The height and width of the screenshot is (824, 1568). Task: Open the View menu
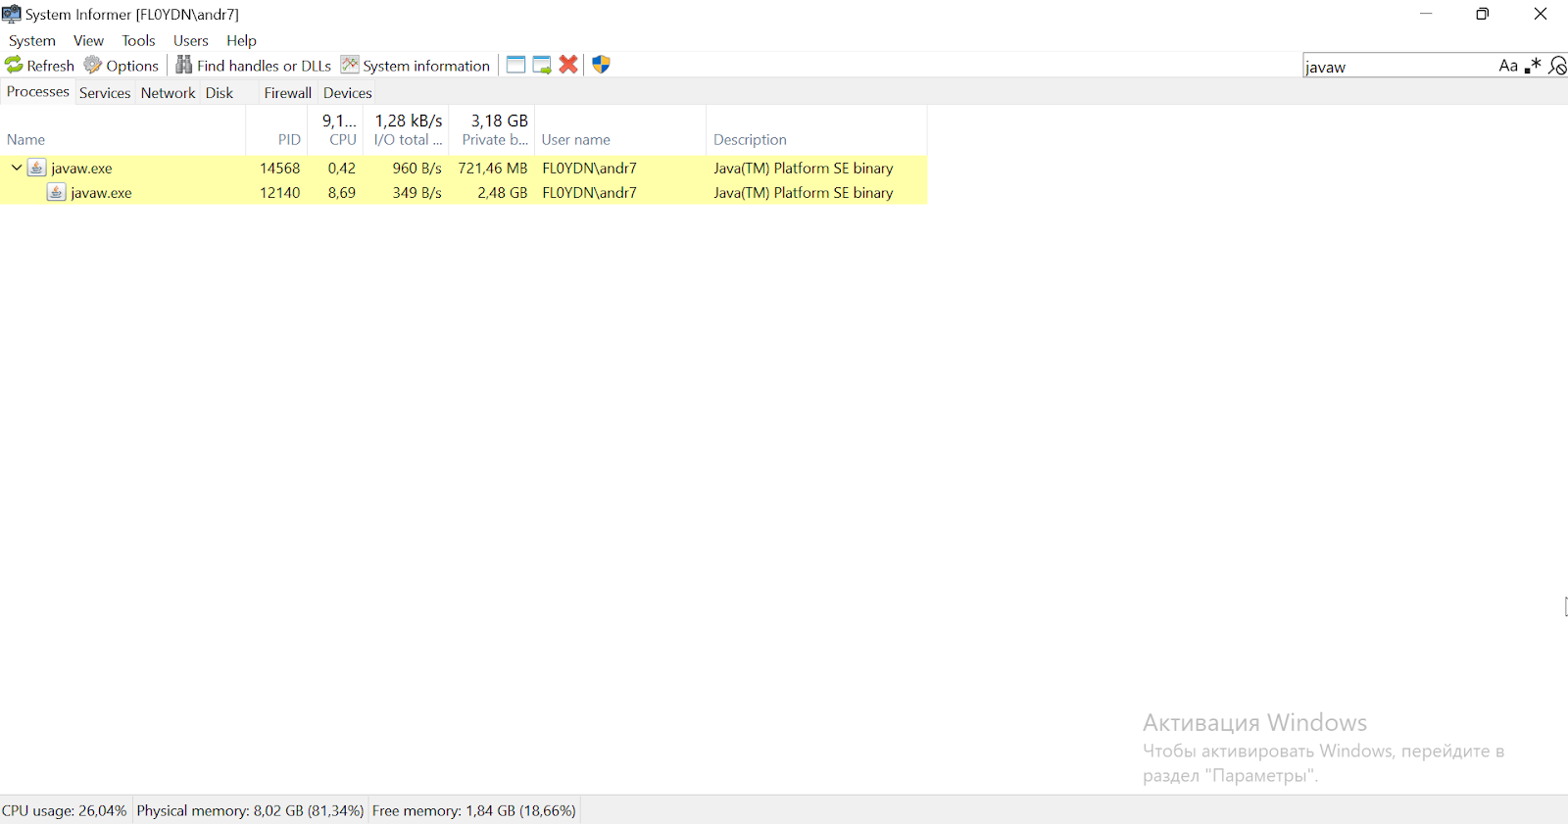(x=88, y=40)
